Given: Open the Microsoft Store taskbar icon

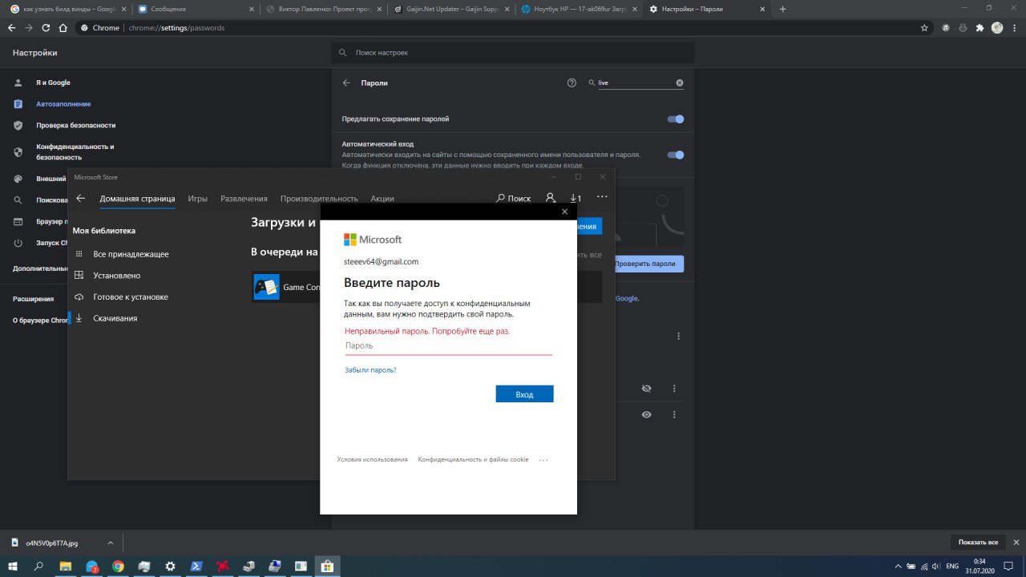Looking at the screenshot, I should click(326, 565).
